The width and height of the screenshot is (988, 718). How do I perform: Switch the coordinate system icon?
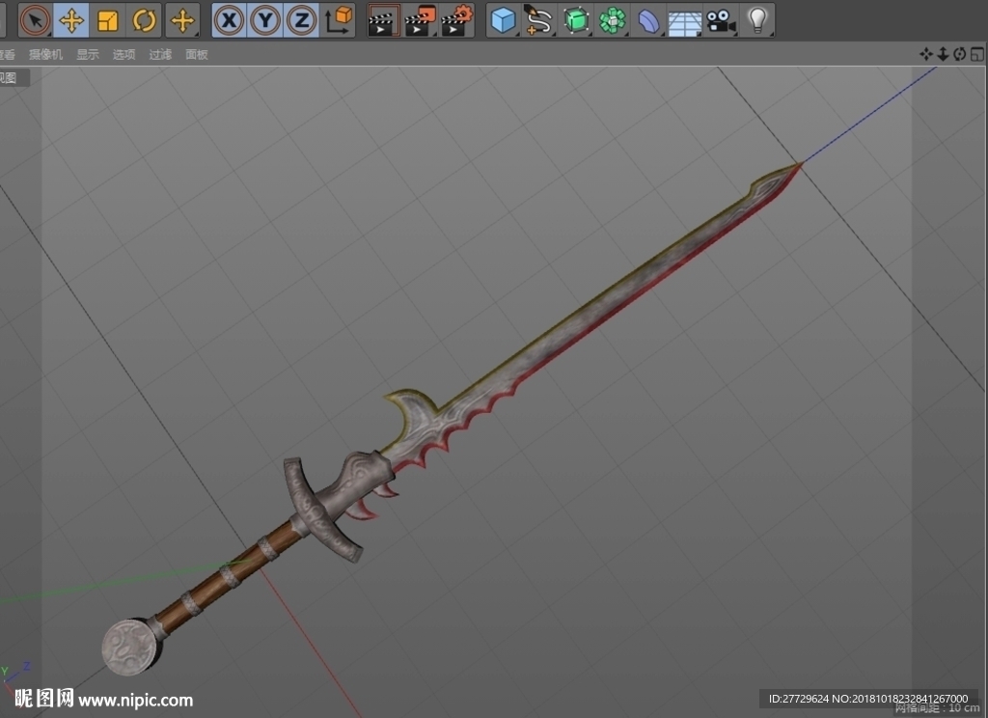(339, 20)
